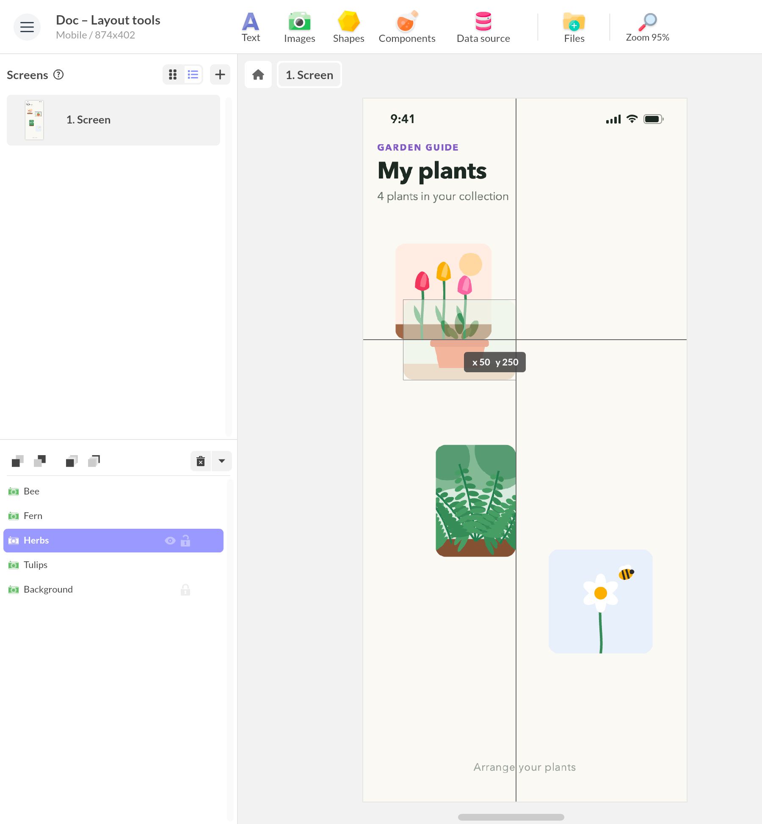Select the Fern layer
The width and height of the screenshot is (762, 824).
[113, 516]
